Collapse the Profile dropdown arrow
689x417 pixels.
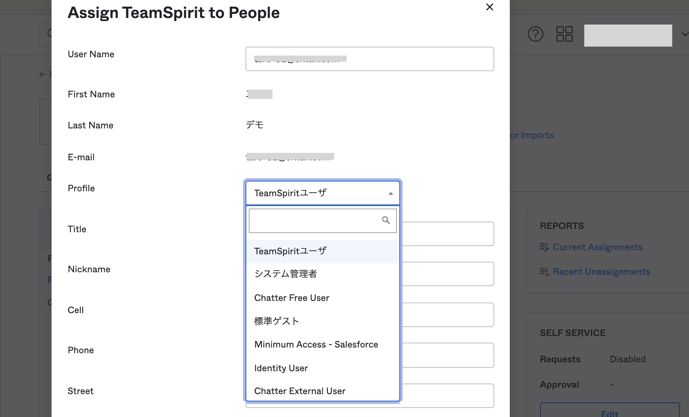[x=390, y=193]
